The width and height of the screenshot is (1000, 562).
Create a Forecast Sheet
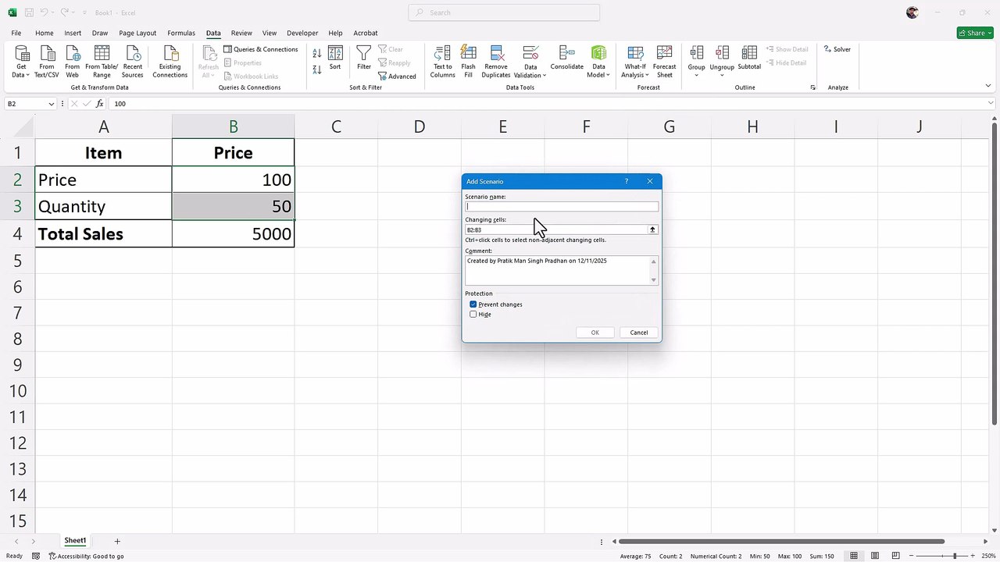pos(665,62)
